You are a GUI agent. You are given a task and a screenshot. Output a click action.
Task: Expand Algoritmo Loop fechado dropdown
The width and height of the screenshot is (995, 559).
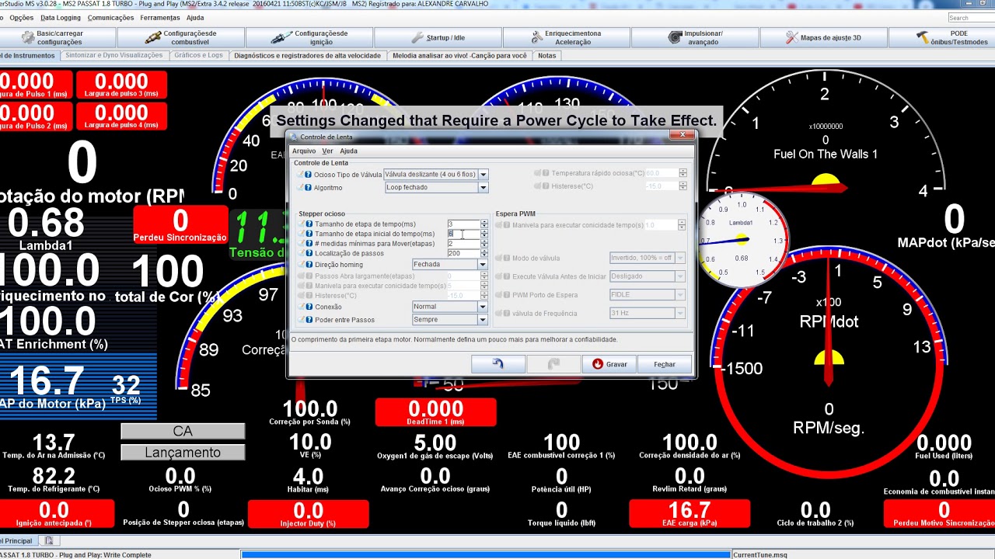click(x=483, y=187)
